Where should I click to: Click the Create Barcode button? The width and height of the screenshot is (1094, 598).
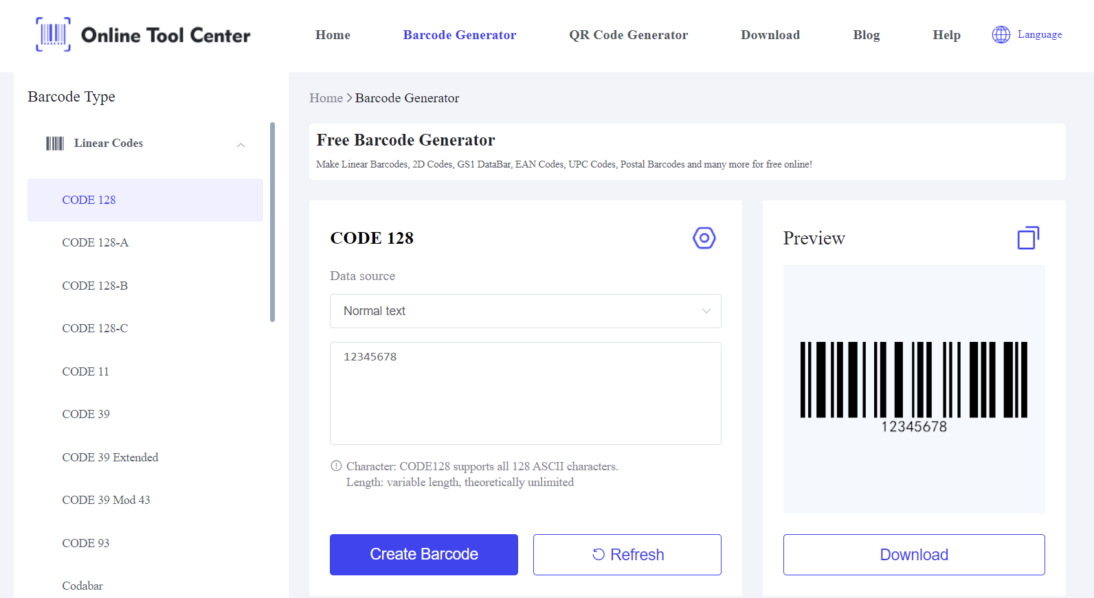424,555
